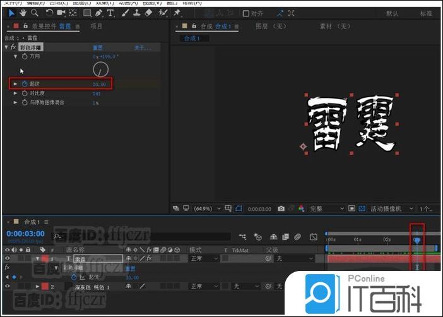Viewport: 443px width, 317px height.
Task: Select the Puppet Pin tool
Action: 177,13
